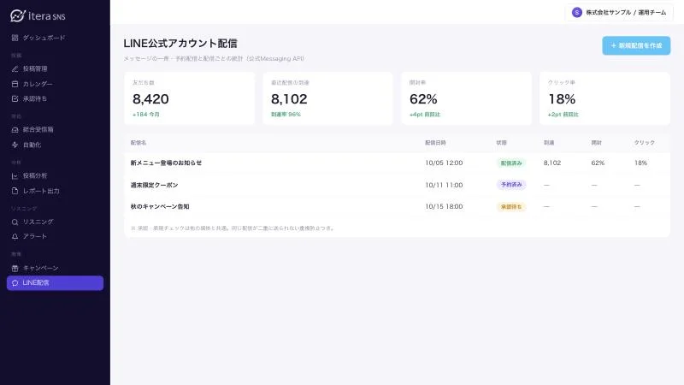Click the 投稿管理 pencil icon
The width and height of the screenshot is (684, 385).
pos(15,69)
